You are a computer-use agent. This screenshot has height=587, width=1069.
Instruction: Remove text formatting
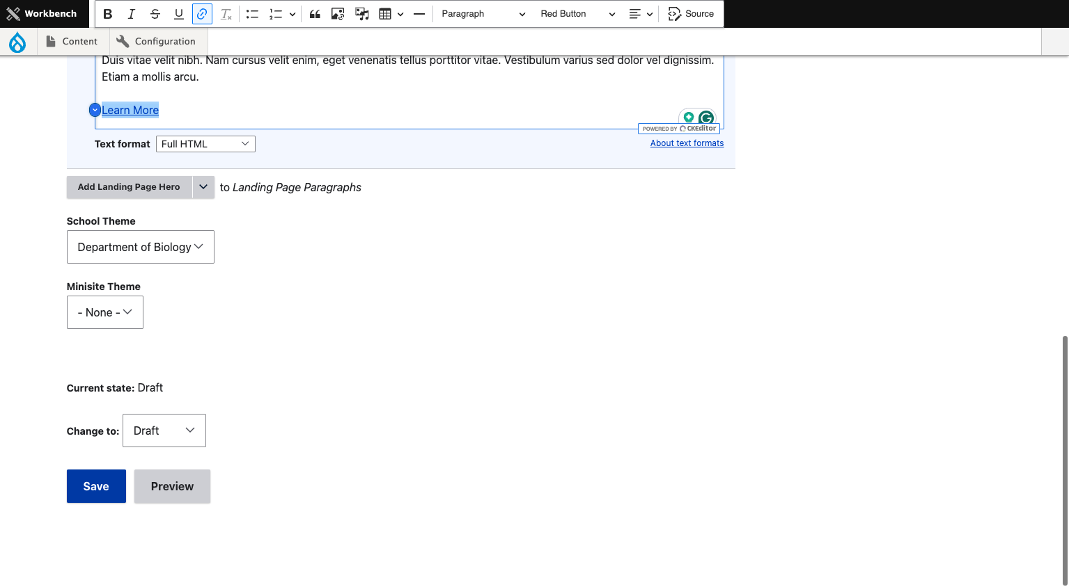226,14
